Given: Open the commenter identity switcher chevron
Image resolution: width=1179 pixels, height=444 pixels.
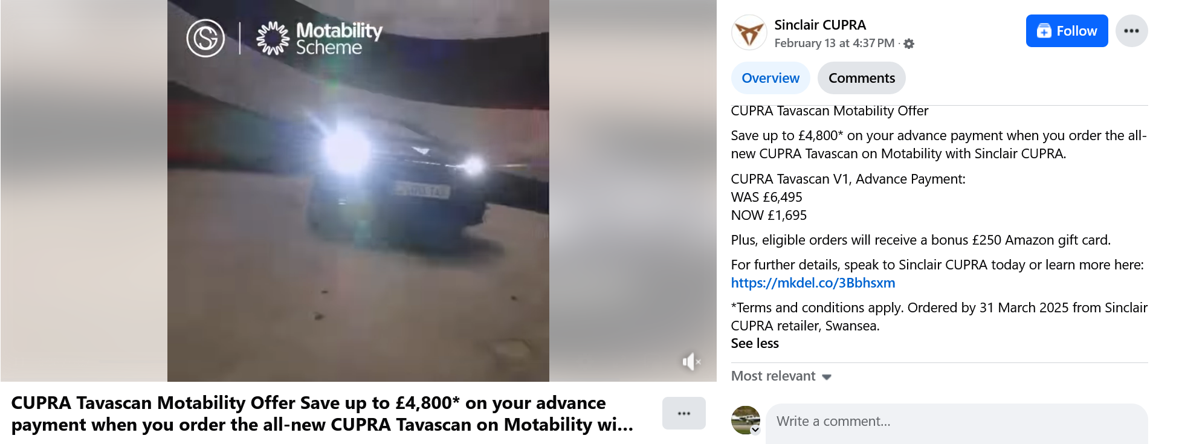Looking at the screenshot, I should point(755,430).
